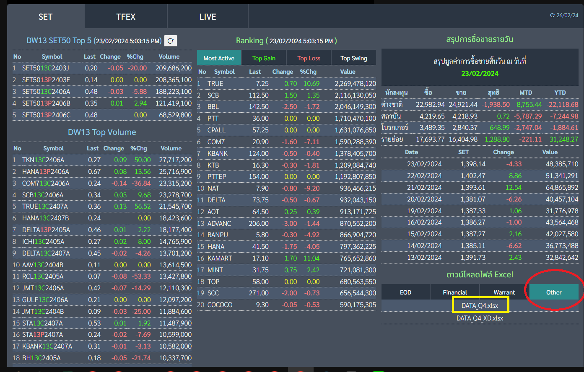
Task: Switch to the SET tab
Action: tap(45, 17)
